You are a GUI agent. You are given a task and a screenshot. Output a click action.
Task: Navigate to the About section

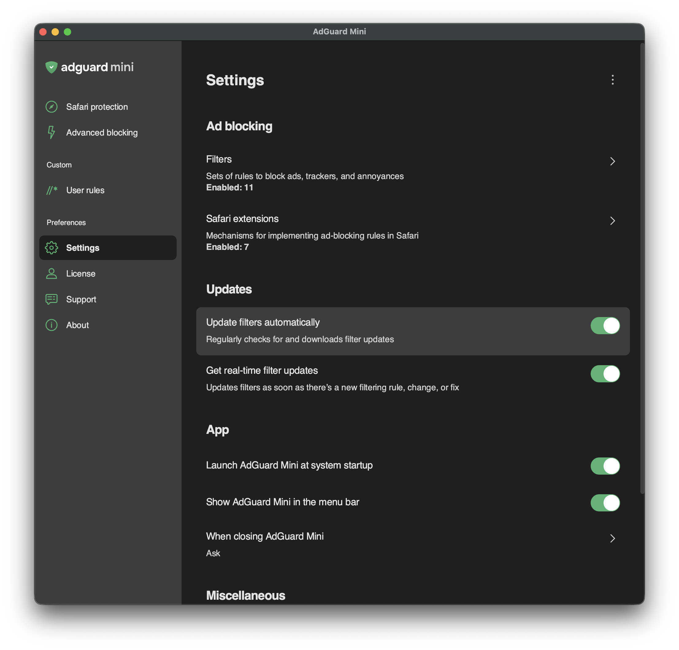tap(77, 325)
